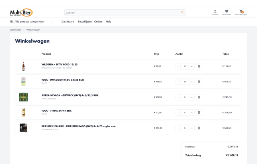The width and height of the screenshot is (257, 164).
Task: Increase quantity of Tool Implosion 0.3%
Action: point(192,82)
